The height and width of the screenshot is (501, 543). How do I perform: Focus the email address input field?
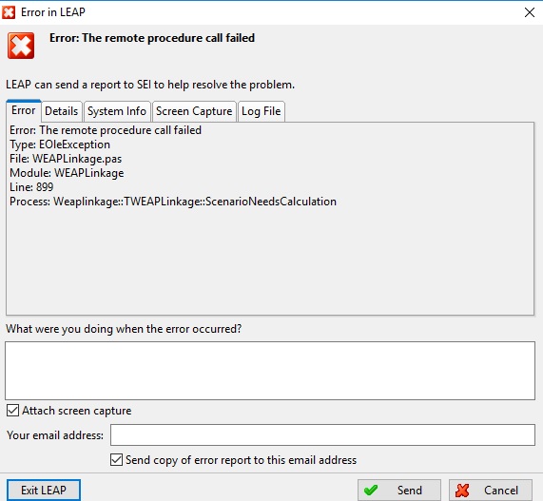pyautogui.click(x=322, y=434)
